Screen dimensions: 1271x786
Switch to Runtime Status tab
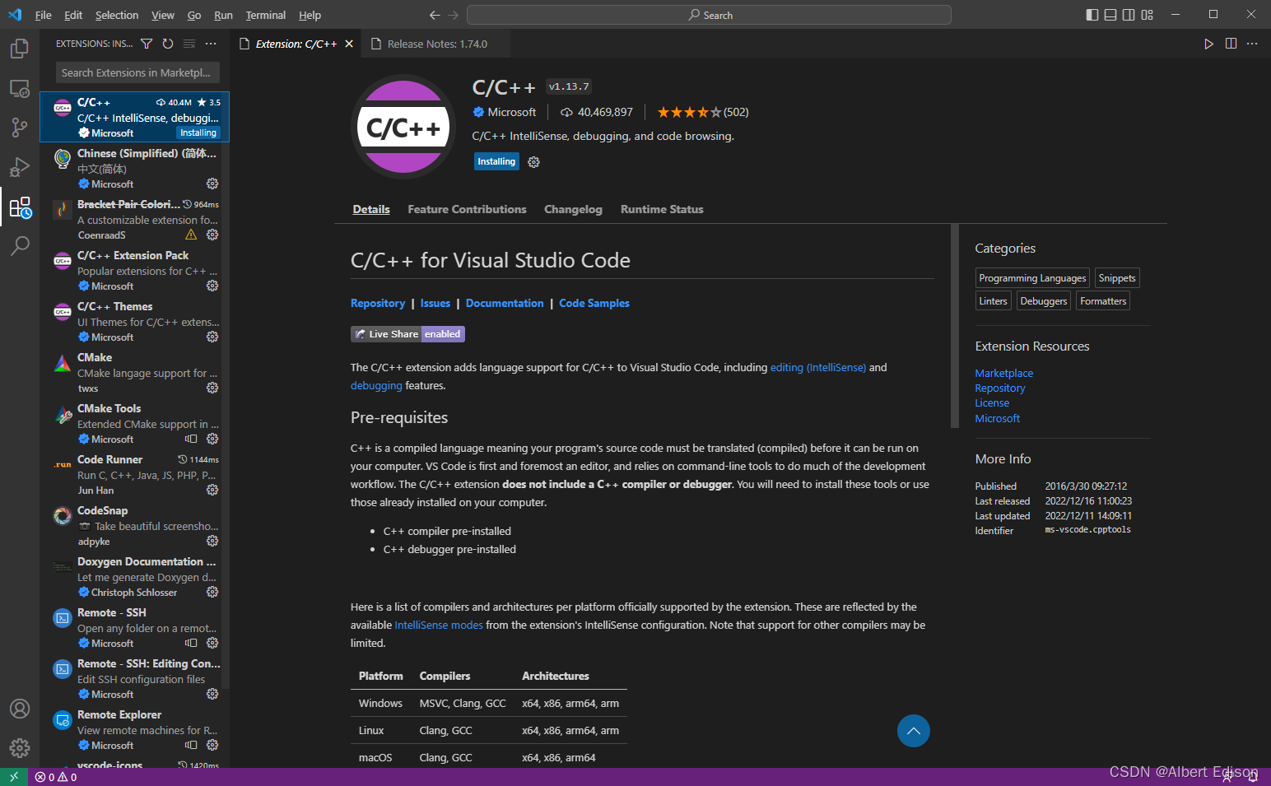(x=662, y=209)
